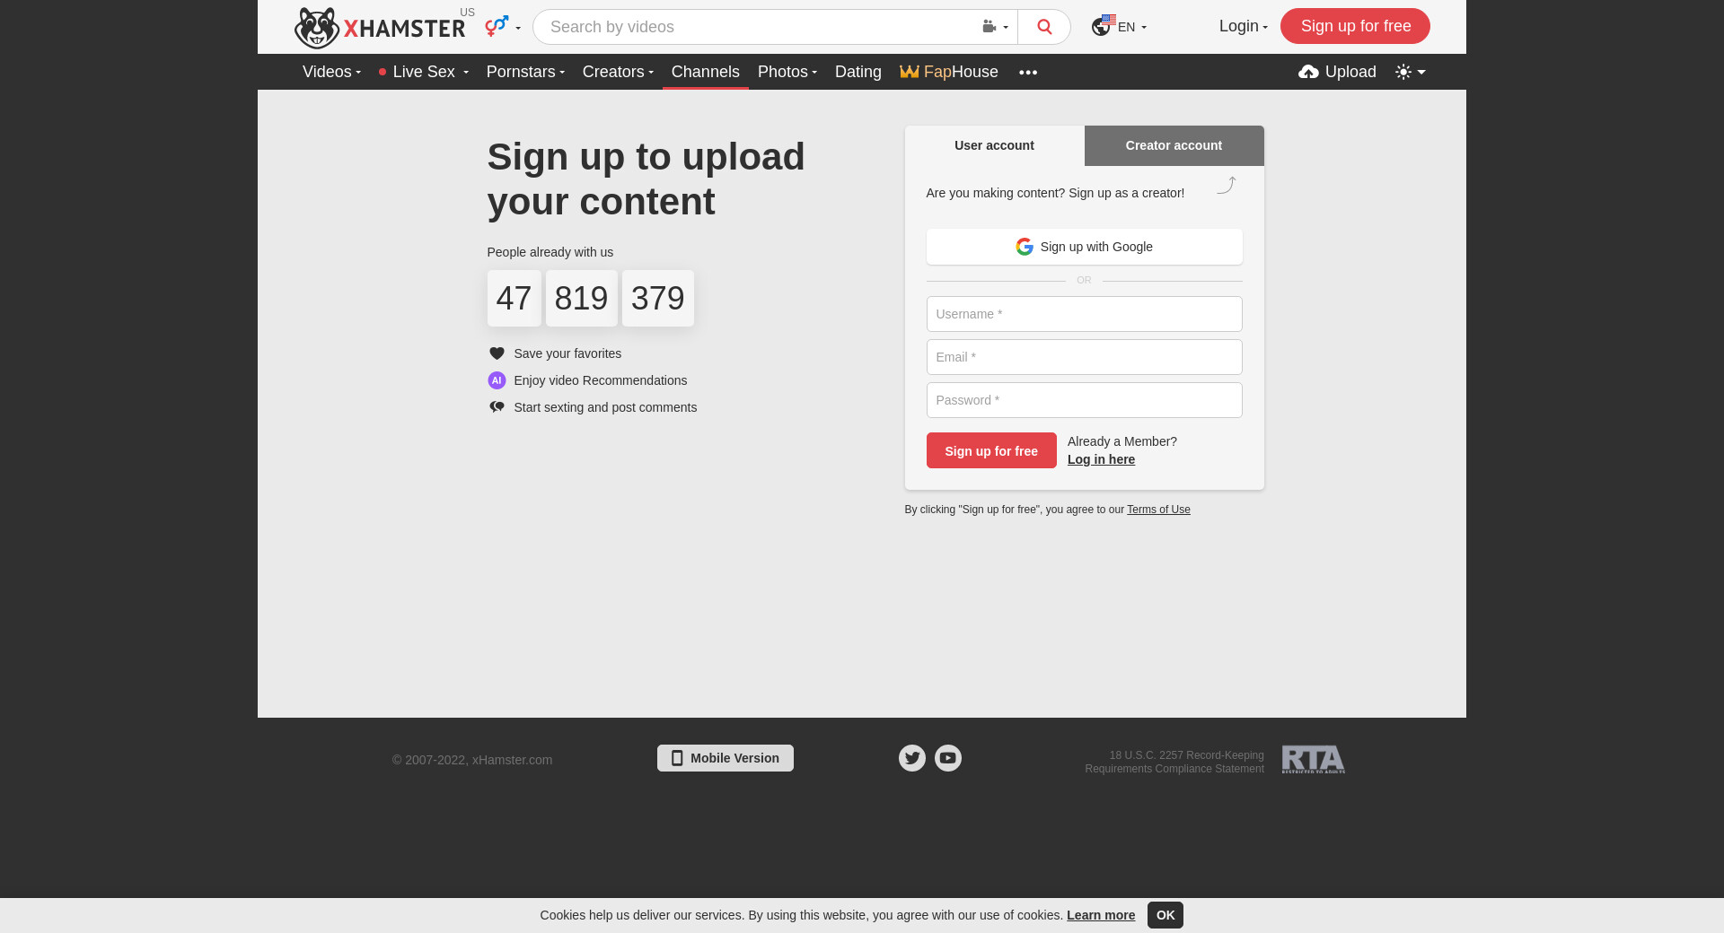Expand the Videos menu dropdown
Viewport: 1724px width, 933px height.
331,72
